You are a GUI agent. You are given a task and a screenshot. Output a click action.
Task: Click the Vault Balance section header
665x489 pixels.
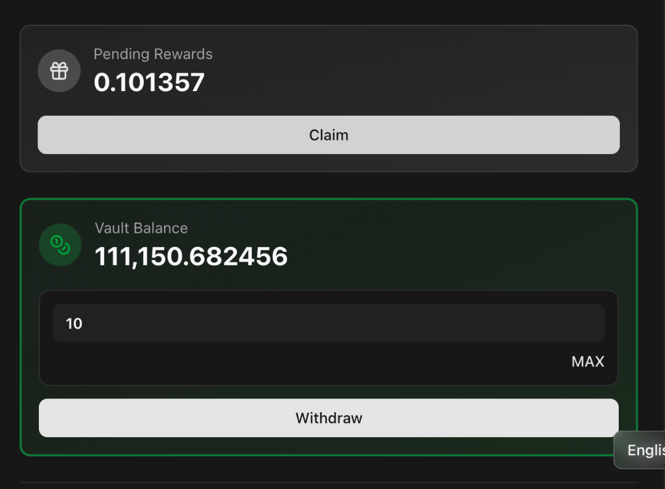[141, 228]
